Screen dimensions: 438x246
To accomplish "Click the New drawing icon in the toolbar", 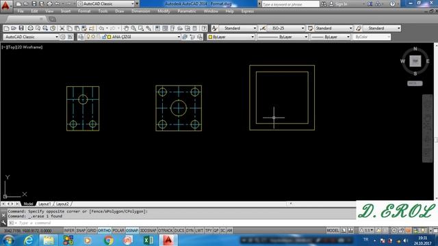I will tap(6, 28).
